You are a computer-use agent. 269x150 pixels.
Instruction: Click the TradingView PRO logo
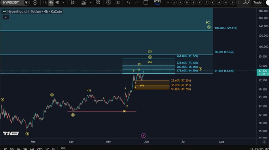pos(11,133)
